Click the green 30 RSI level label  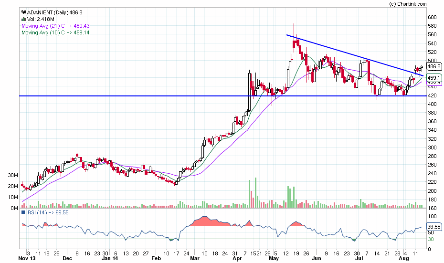431,239
